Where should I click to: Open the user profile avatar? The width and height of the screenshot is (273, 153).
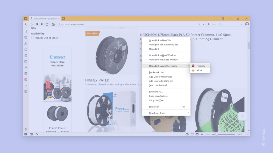247,24
